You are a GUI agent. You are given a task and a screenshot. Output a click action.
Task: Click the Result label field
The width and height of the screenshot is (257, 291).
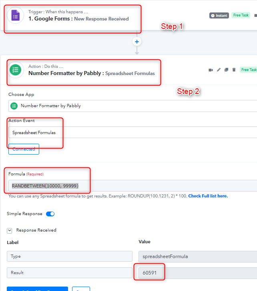(70, 273)
